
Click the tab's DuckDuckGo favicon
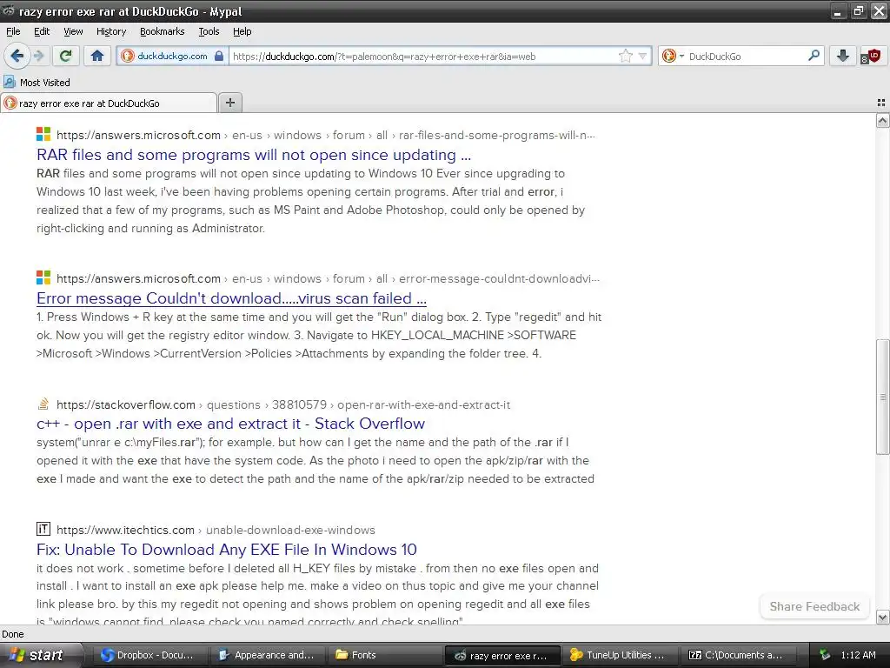pos(10,103)
